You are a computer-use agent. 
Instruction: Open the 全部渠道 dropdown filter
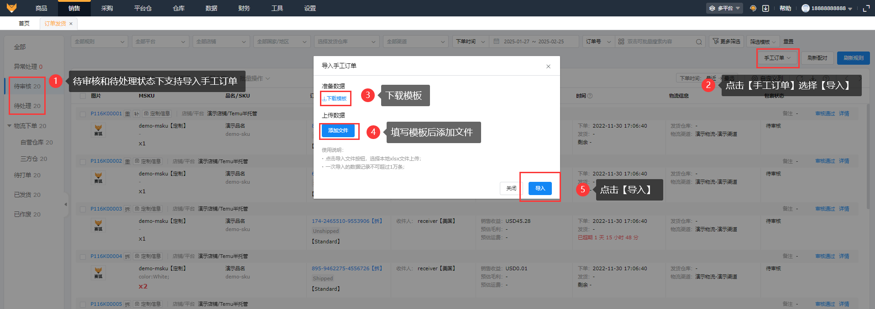point(416,41)
